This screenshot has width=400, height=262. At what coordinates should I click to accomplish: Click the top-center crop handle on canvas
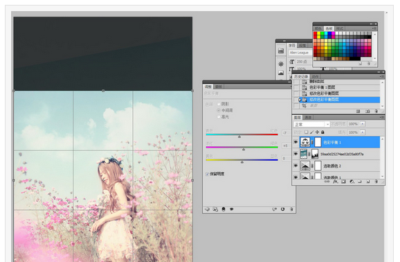pyautogui.click(x=103, y=91)
